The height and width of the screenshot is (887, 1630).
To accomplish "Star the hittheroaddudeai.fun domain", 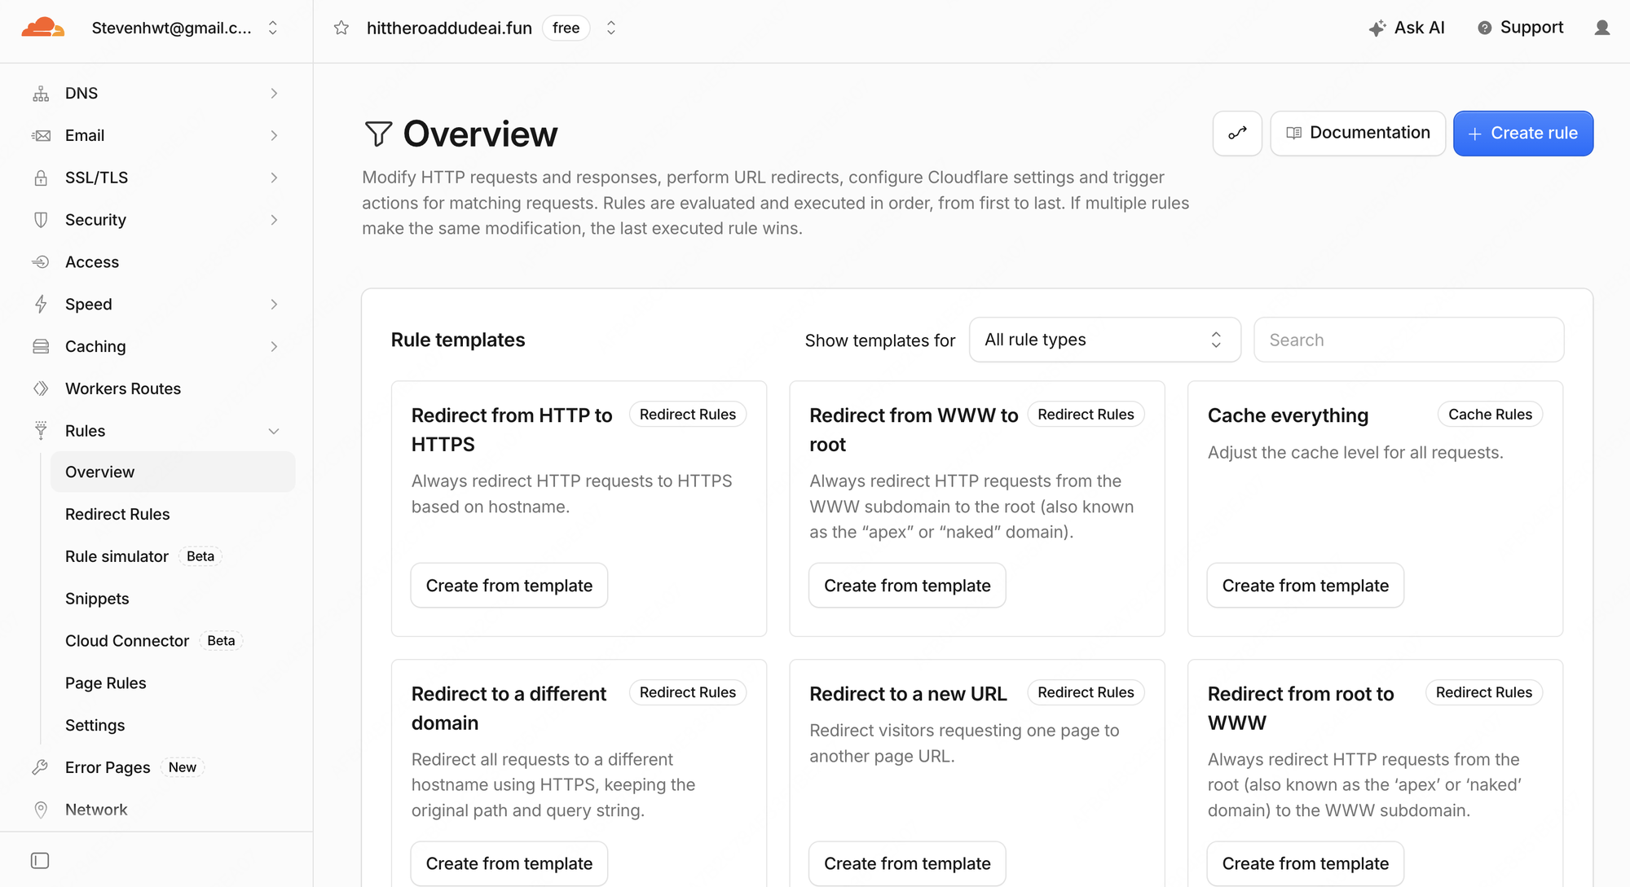I will pyautogui.click(x=341, y=28).
